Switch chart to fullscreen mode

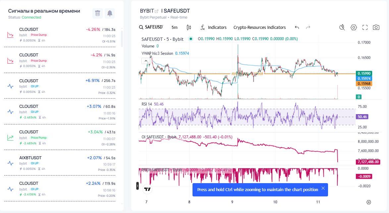365,27
